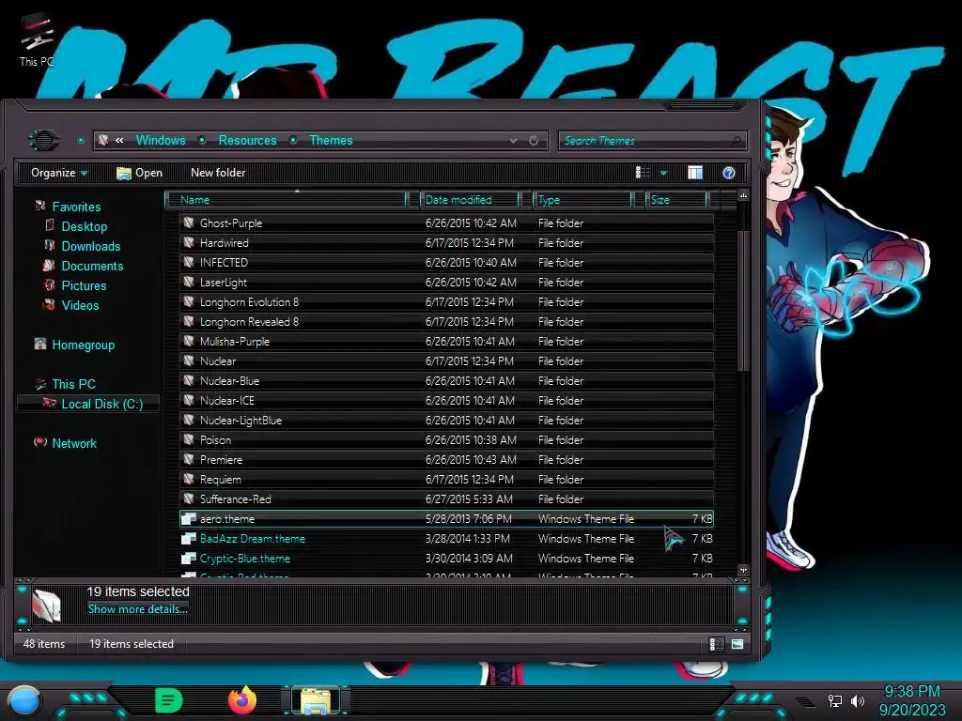Toggle the preview pane
Image resolution: width=962 pixels, height=721 pixels.
[694, 173]
